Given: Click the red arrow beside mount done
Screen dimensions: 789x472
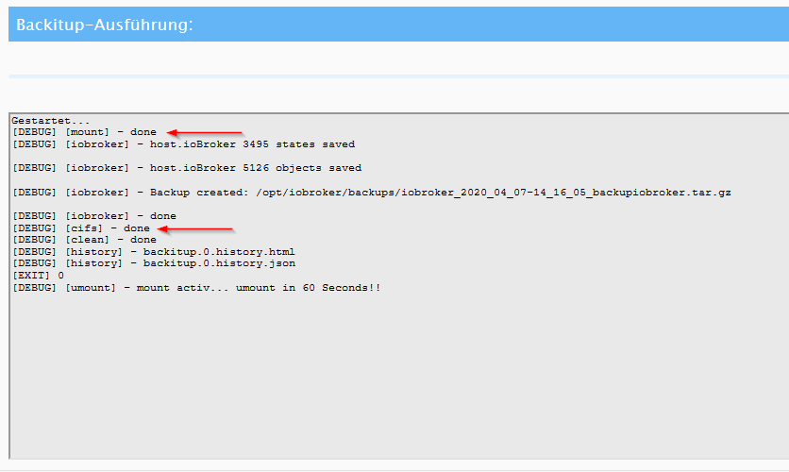Looking at the screenshot, I should (x=204, y=133).
